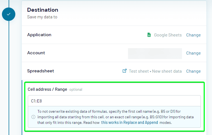Click the "optional" hint next to the range label
Image resolution: width=212 pixels, height=135 pixels.
[76, 90]
